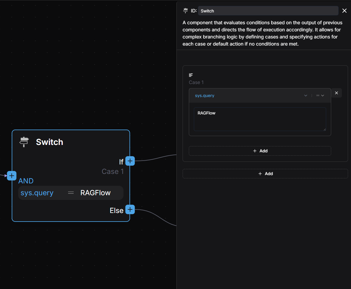Click the plus icon on the bottom Add button

click(x=260, y=174)
